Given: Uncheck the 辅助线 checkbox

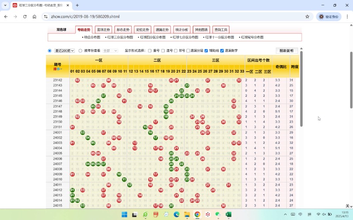Looking at the screenshot, I should pyautogui.click(x=206, y=51).
